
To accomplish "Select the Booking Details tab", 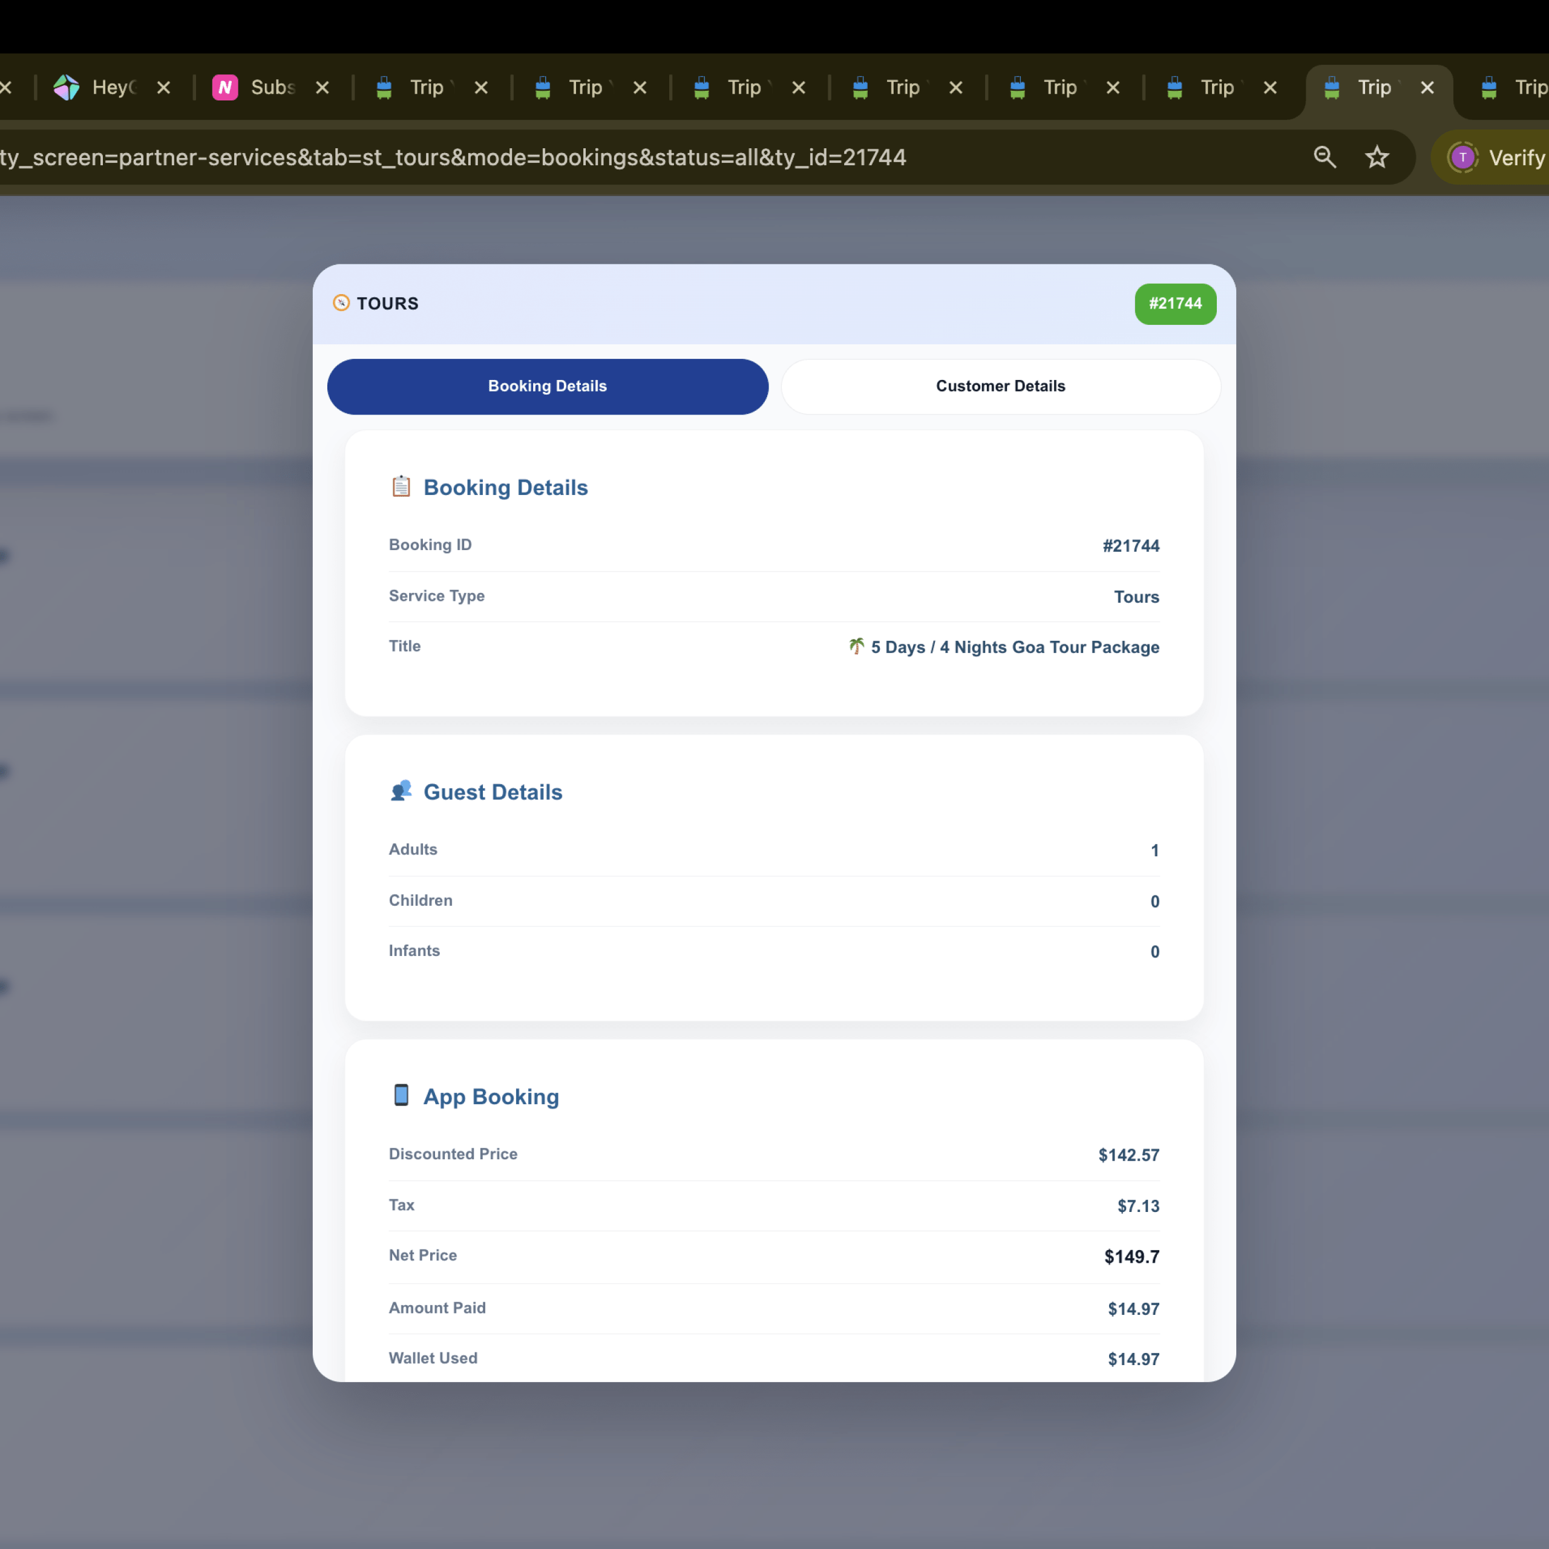I will pyautogui.click(x=548, y=387).
